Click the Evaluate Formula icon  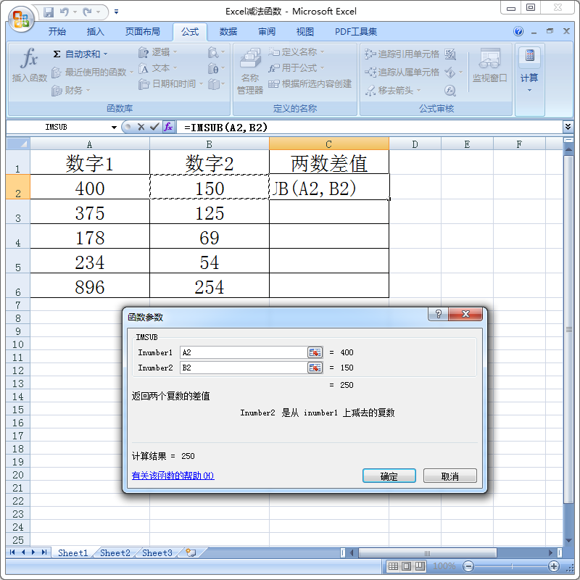[449, 90]
